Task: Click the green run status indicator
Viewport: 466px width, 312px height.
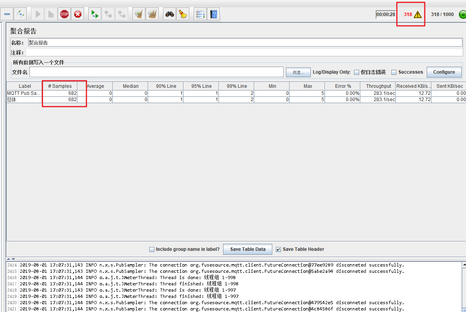Action: point(462,14)
